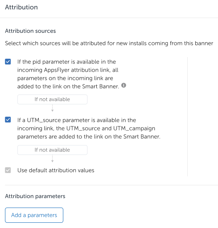Click the 'Select which sources' instruction text
This screenshot has width=218, height=228.
(x=109, y=43)
